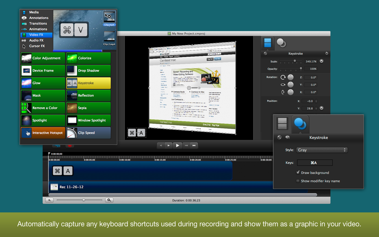Open the Style dropdown showing Gray
This screenshot has height=237, width=379.
tap(322, 150)
